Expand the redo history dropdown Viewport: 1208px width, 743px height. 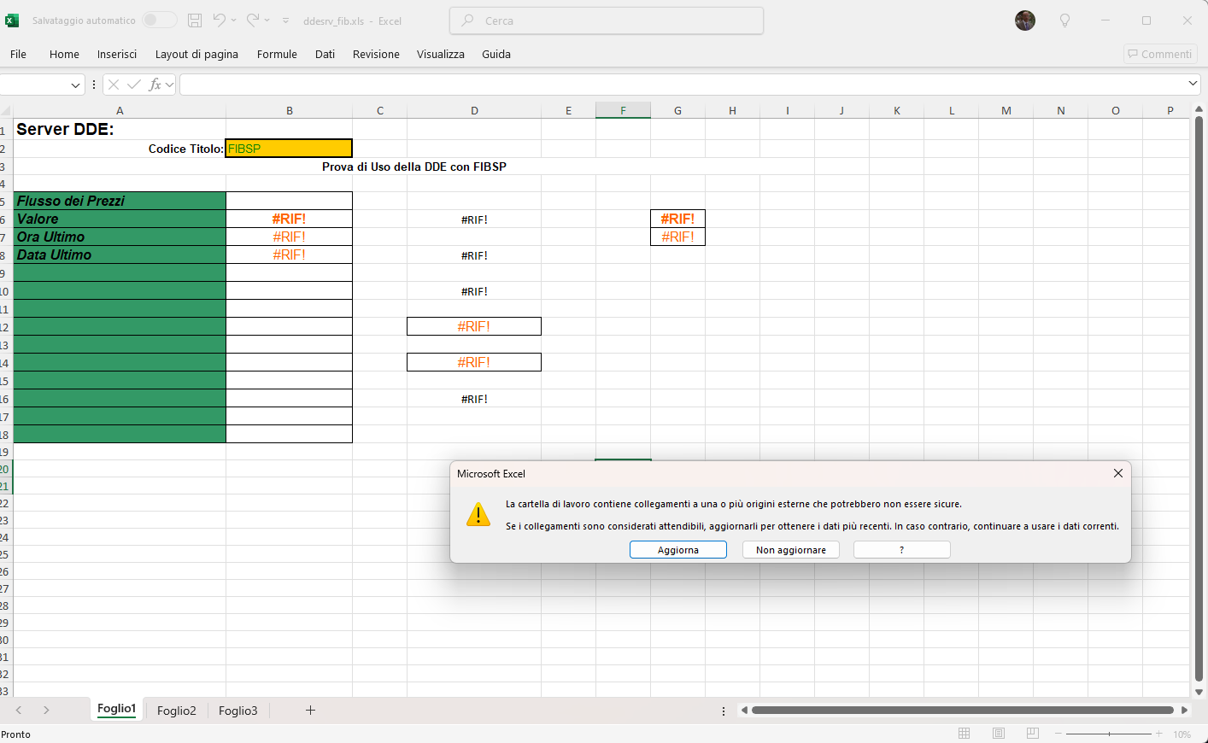coord(267,20)
